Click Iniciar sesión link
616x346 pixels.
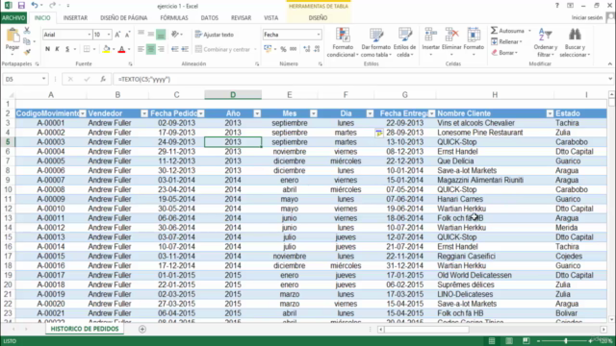587,17
